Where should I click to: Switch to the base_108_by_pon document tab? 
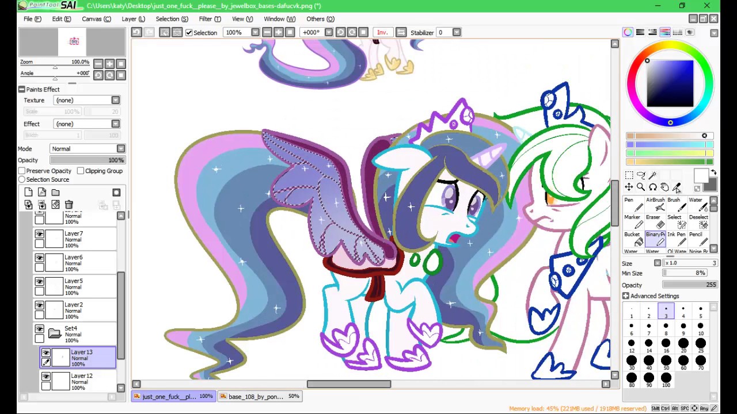260,396
